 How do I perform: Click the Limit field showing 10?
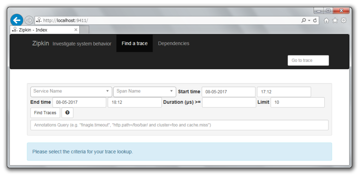(x=298, y=102)
